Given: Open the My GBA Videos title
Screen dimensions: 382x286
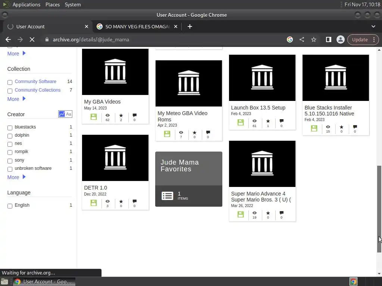Looking at the screenshot, I should (102, 102).
